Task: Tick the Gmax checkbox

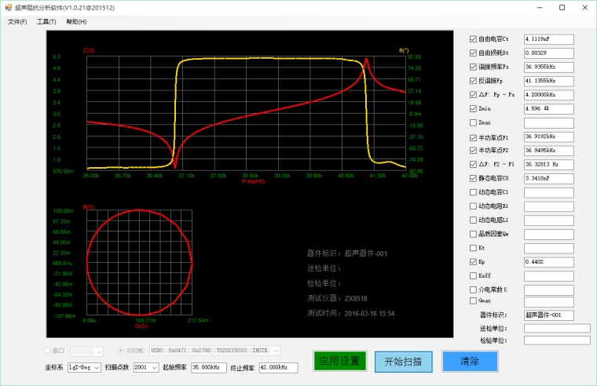Action: [473, 300]
